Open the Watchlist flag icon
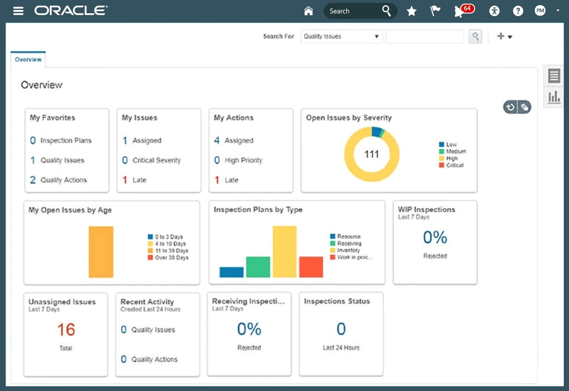569x391 pixels. coord(435,11)
